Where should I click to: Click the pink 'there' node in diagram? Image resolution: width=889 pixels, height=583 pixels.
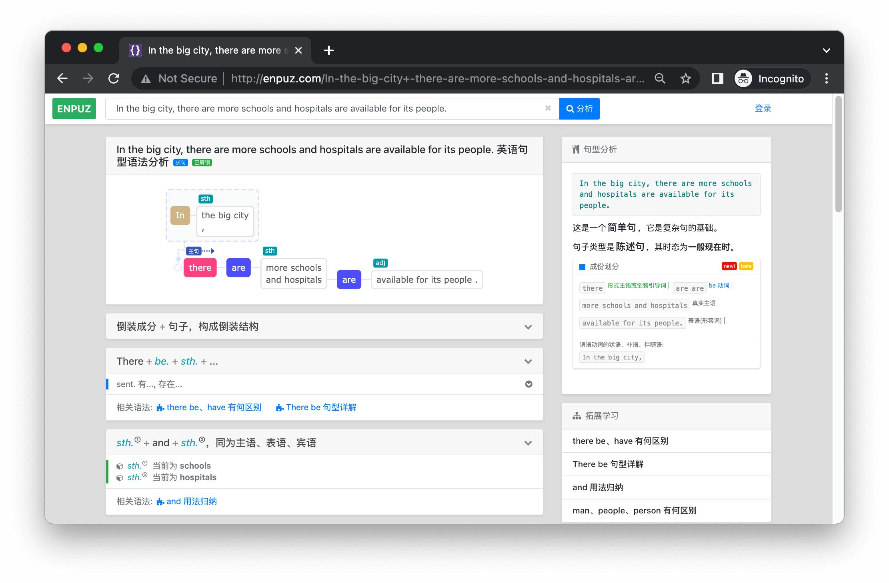[x=200, y=268]
